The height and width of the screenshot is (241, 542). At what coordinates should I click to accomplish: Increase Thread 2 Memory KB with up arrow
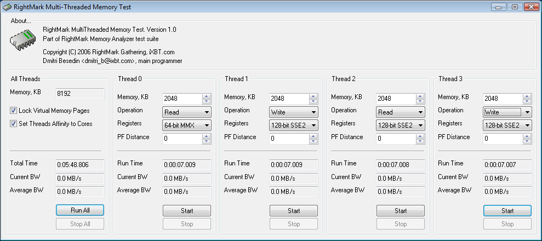pos(420,96)
